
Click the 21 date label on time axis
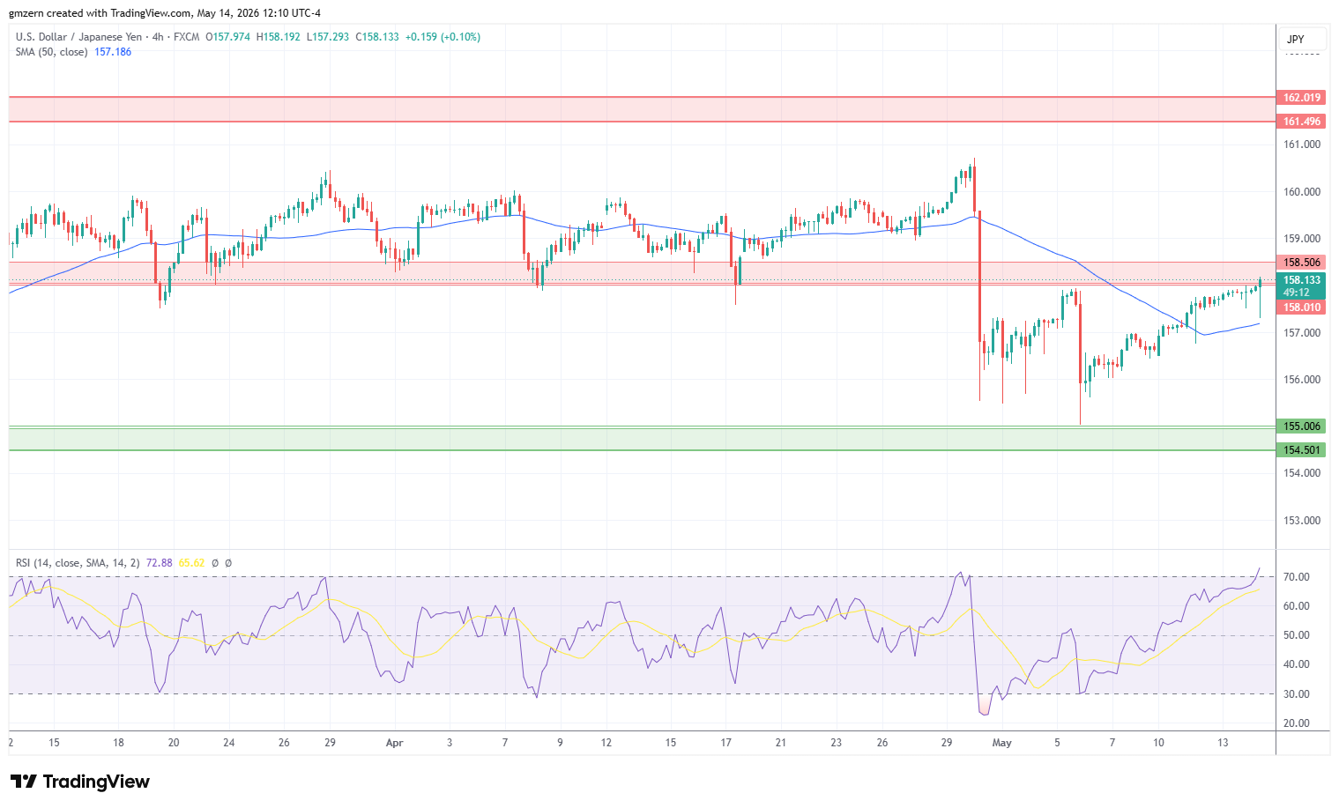(x=781, y=743)
